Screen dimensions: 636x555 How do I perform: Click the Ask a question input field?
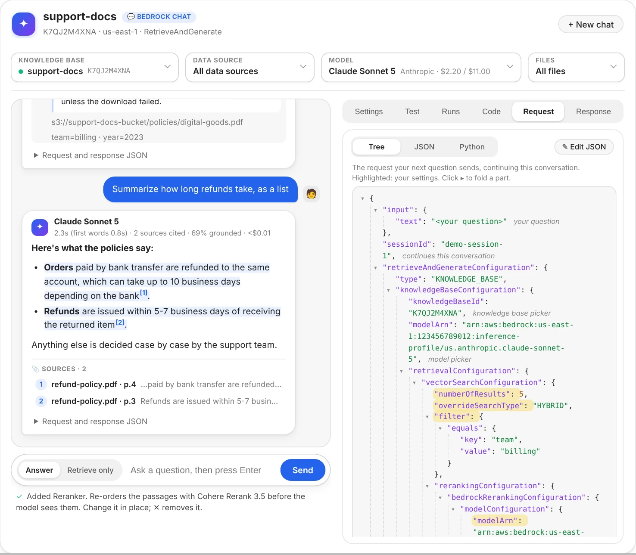(201, 470)
